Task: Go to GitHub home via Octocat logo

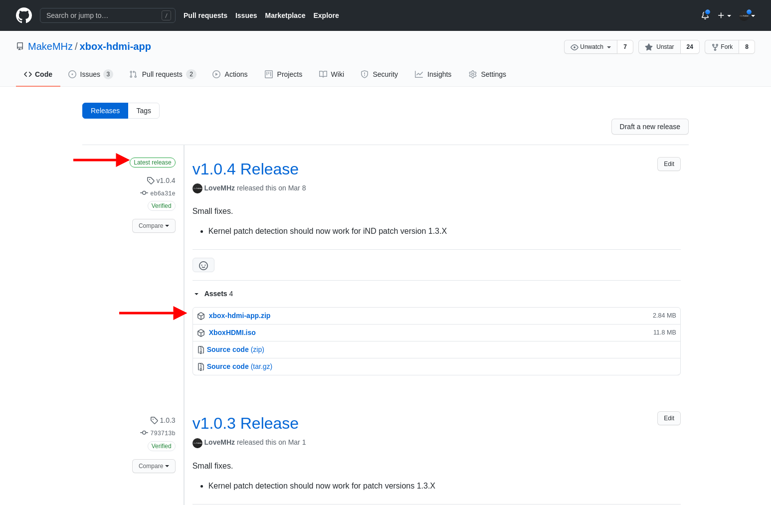Action: coord(24,15)
